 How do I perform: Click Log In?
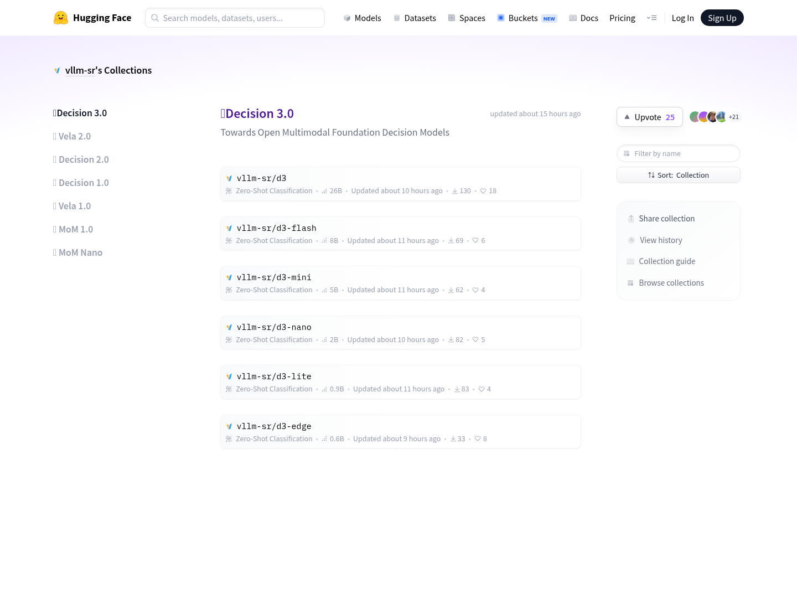pos(682,18)
